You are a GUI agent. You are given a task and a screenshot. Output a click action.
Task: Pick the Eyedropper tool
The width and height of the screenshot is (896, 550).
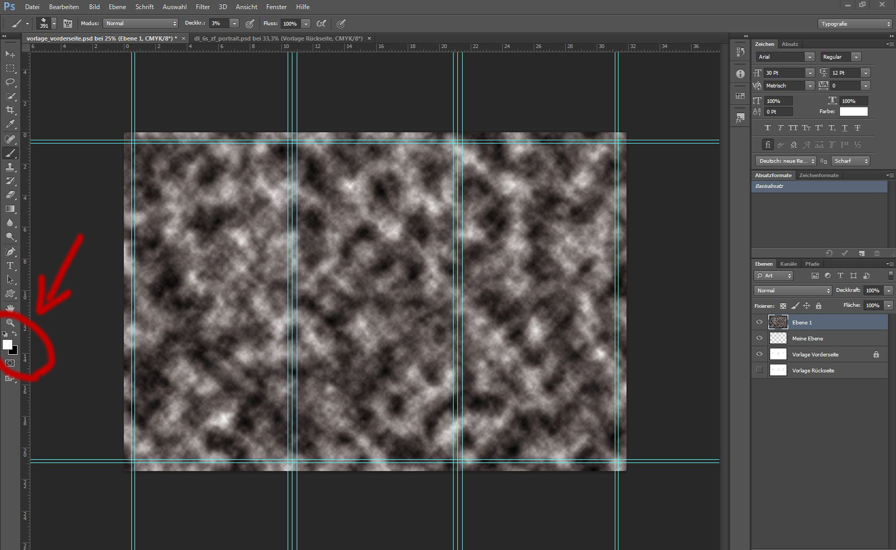point(10,124)
